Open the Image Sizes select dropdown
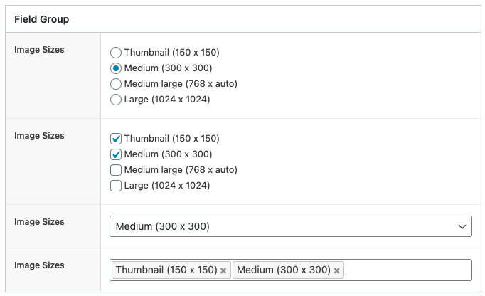Viewport: 485px width, 296px height. (x=290, y=226)
